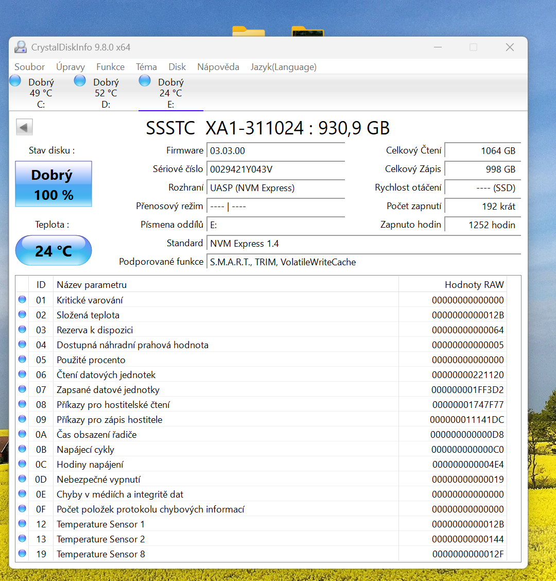Open the Funkce menu

(x=110, y=67)
